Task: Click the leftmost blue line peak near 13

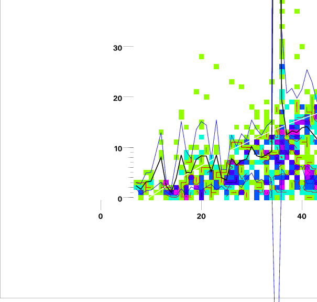Action: 161,133
